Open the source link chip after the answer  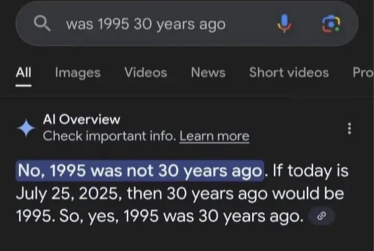point(322,216)
